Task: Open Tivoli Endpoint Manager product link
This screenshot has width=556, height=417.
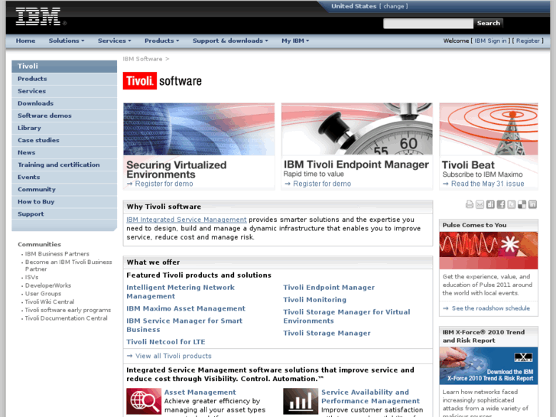Action: pyautogui.click(x=329, y=288)
